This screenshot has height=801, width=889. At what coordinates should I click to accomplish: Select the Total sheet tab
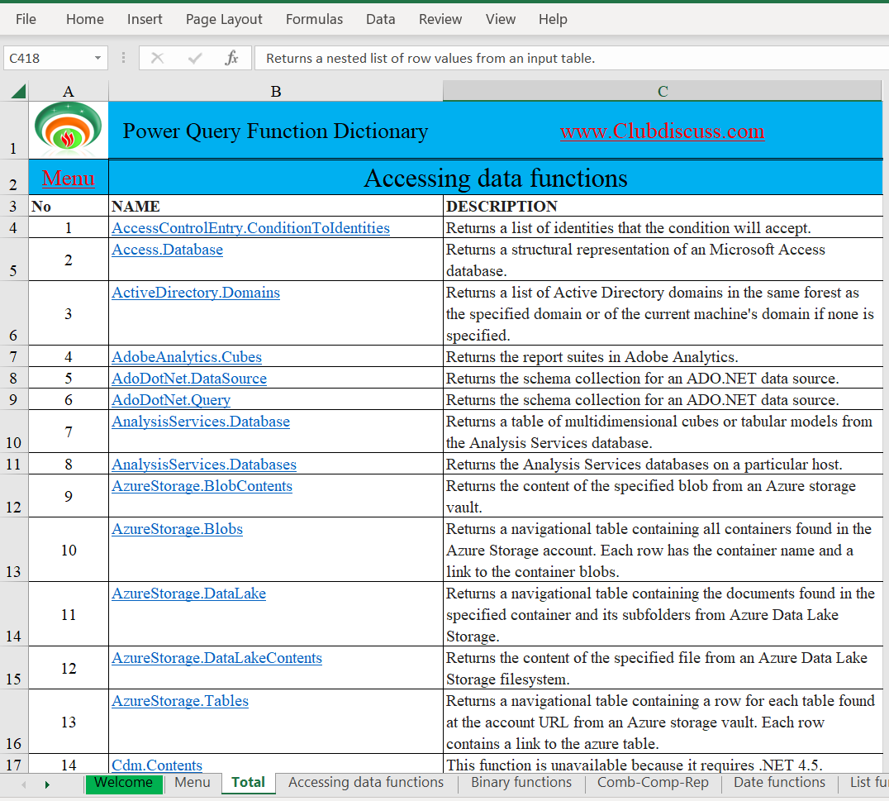249,783
